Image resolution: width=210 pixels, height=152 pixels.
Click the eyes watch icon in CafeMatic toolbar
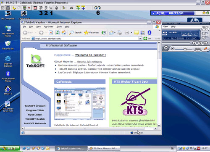(x=97, y=8)
